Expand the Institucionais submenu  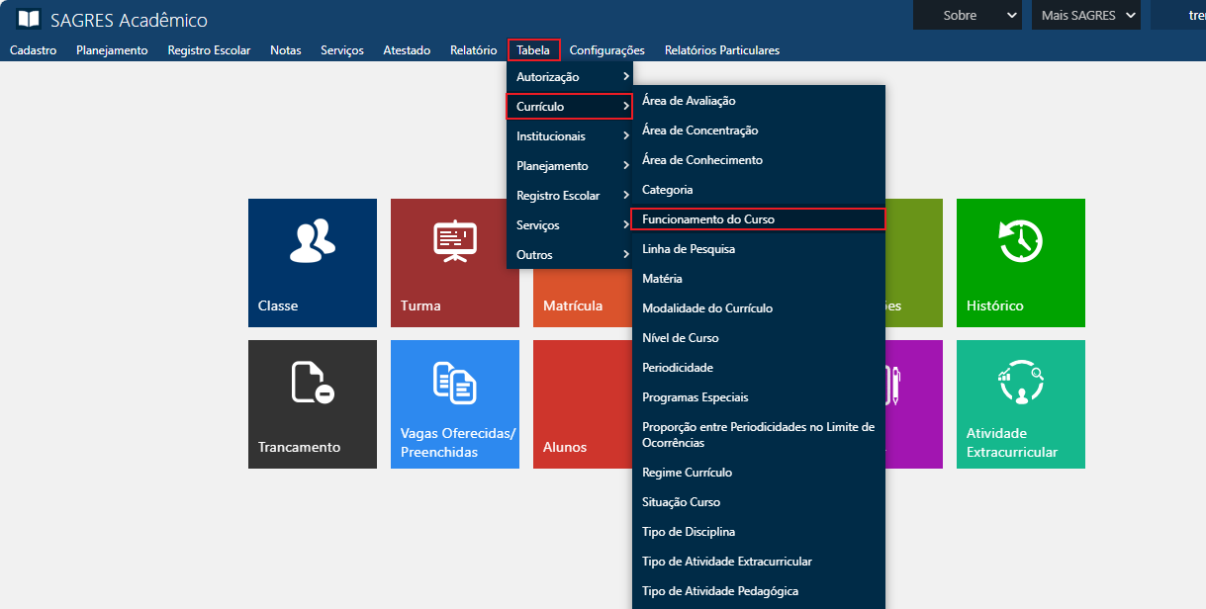point(569,136)
